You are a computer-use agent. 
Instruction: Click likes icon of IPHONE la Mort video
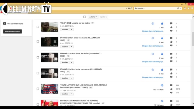coord(171,42)
